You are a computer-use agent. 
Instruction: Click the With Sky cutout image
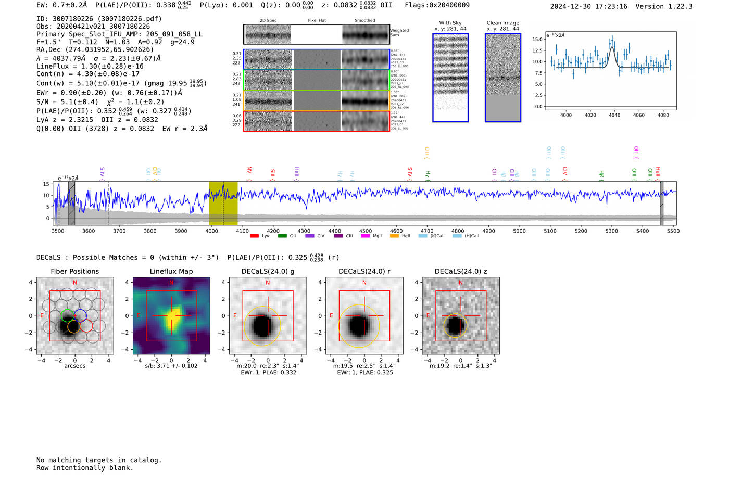pos(450,78)
